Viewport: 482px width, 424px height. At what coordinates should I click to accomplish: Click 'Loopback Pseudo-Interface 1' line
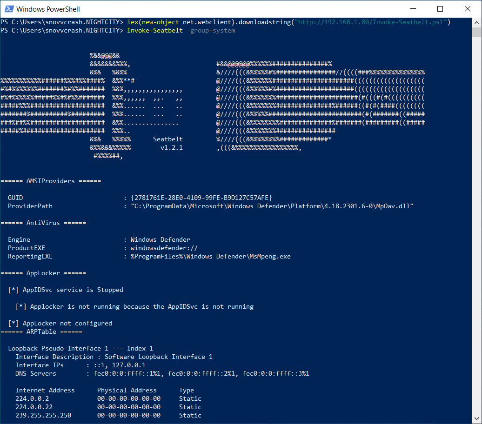[80, 348]
